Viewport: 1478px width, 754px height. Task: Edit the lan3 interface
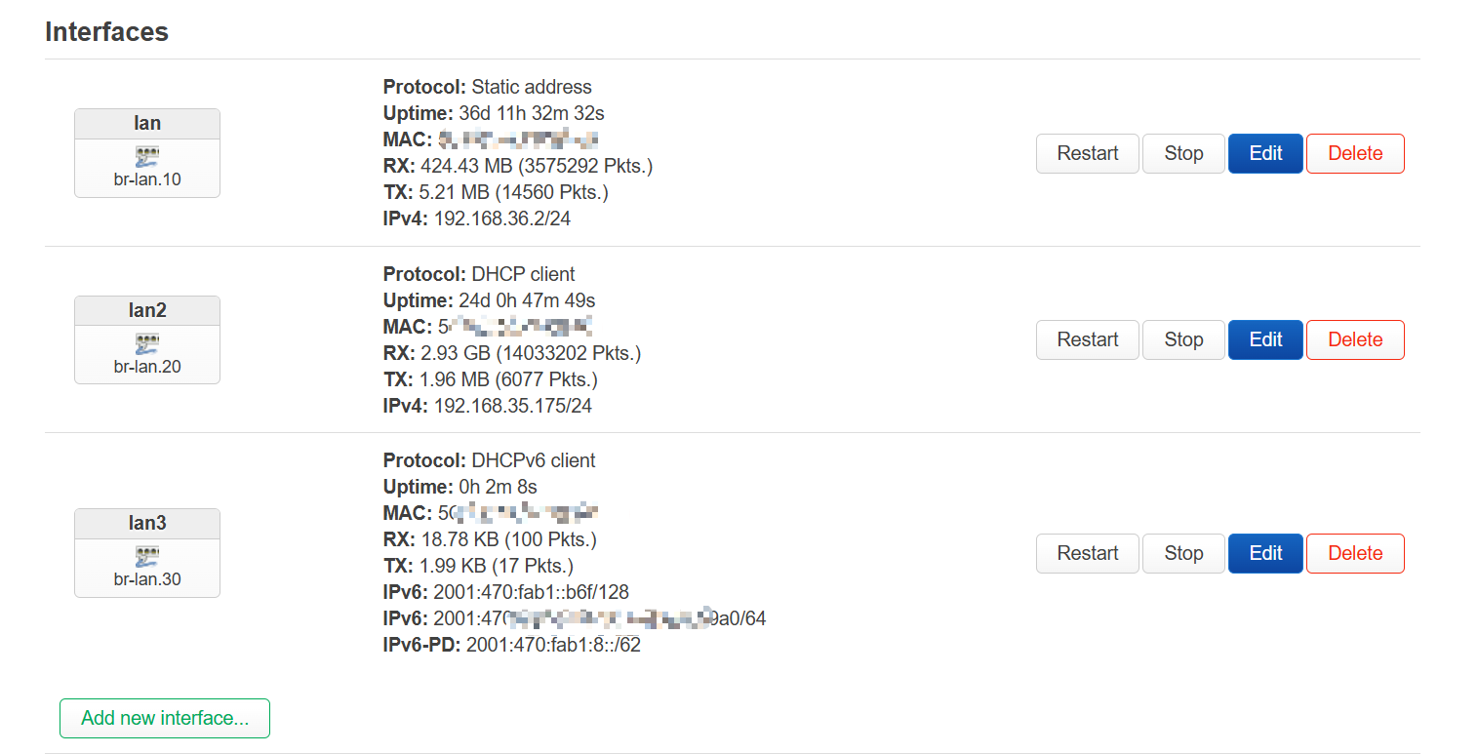pos(1264,553)
